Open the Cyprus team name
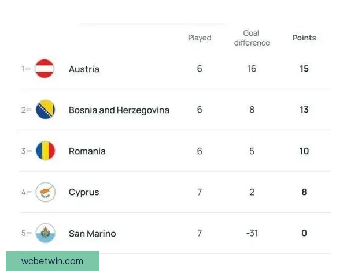This screenshot has width=347, height=277. point(84,192)
